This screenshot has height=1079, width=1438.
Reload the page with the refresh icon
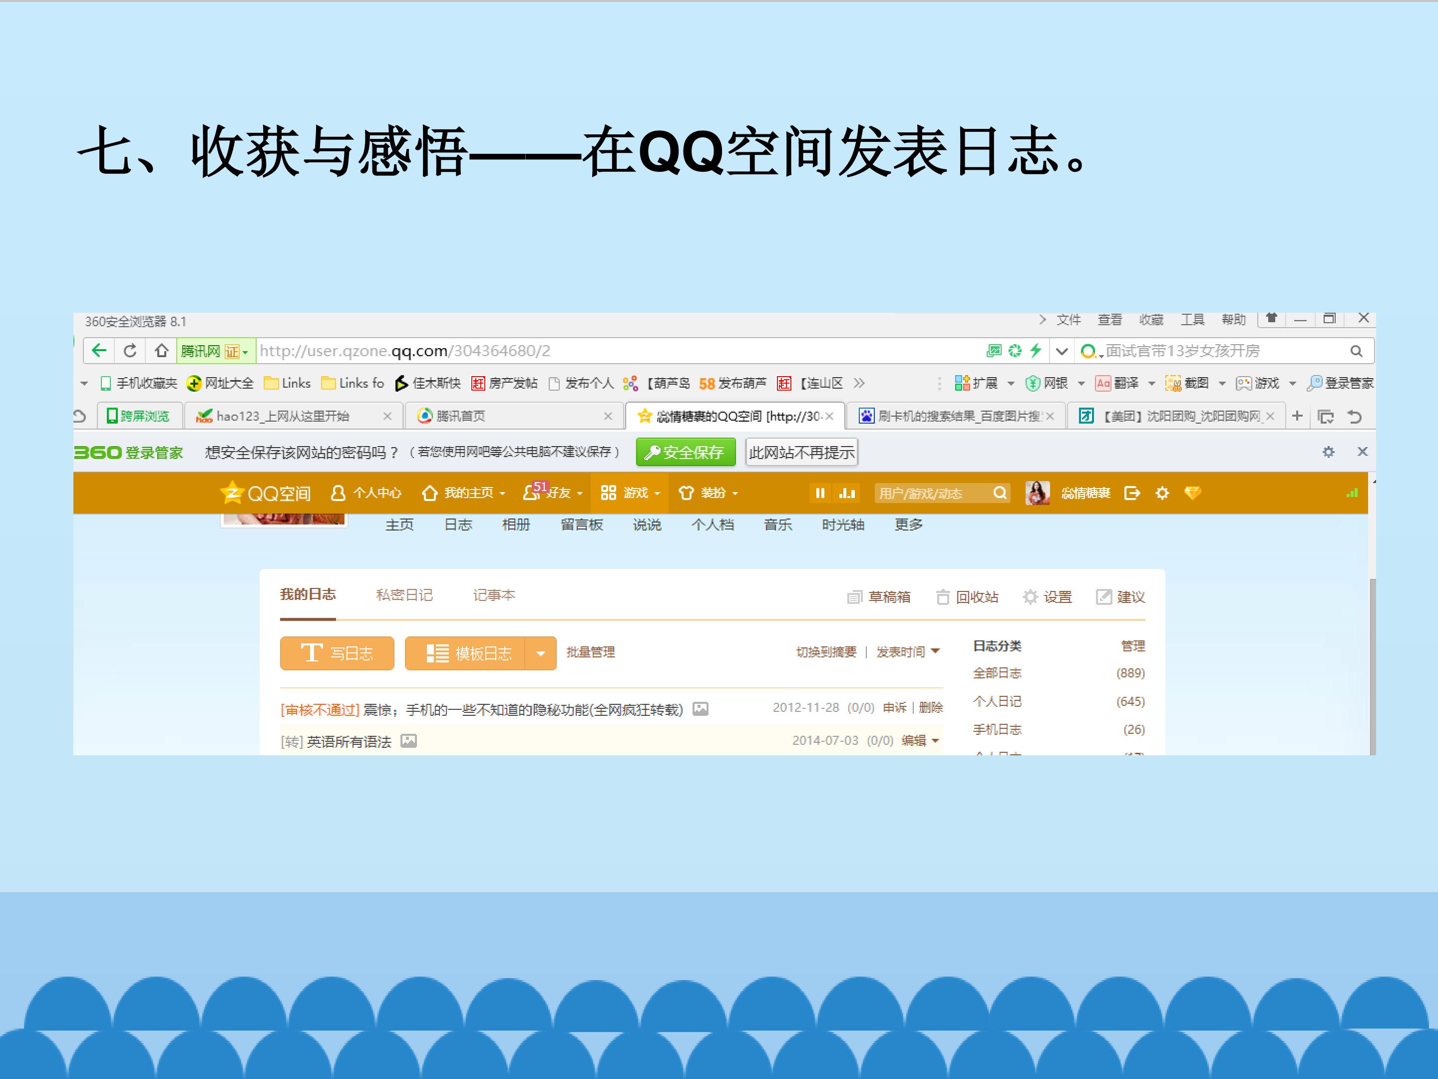130,351
